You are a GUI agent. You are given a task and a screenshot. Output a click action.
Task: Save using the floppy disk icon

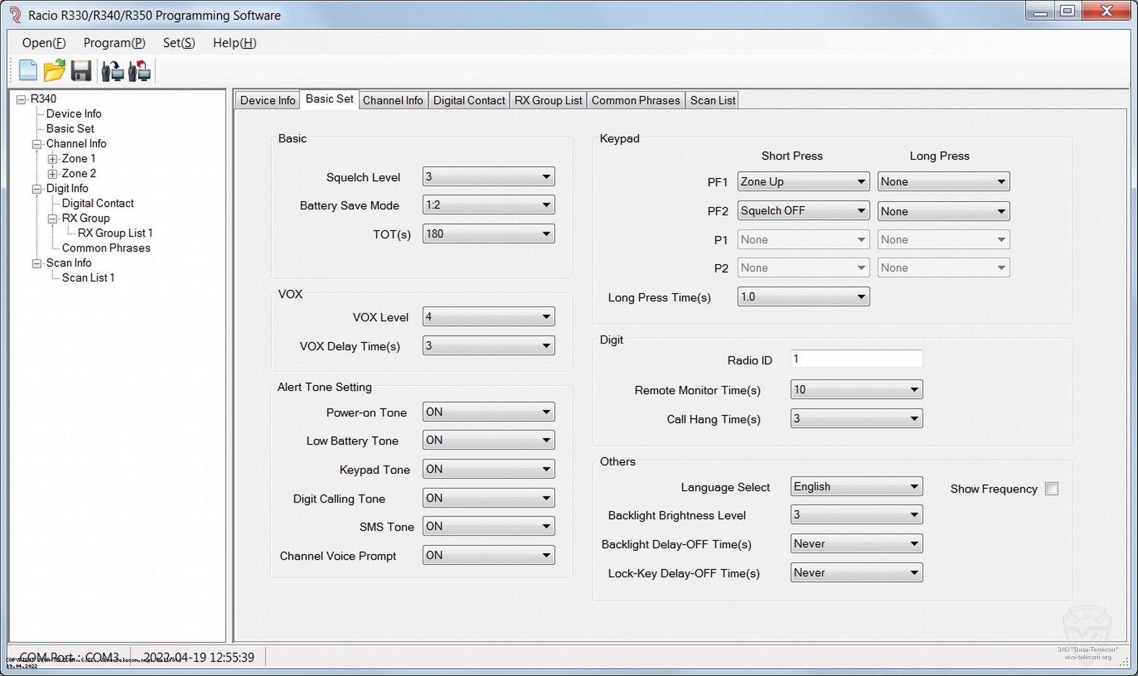tap(81, 71)
